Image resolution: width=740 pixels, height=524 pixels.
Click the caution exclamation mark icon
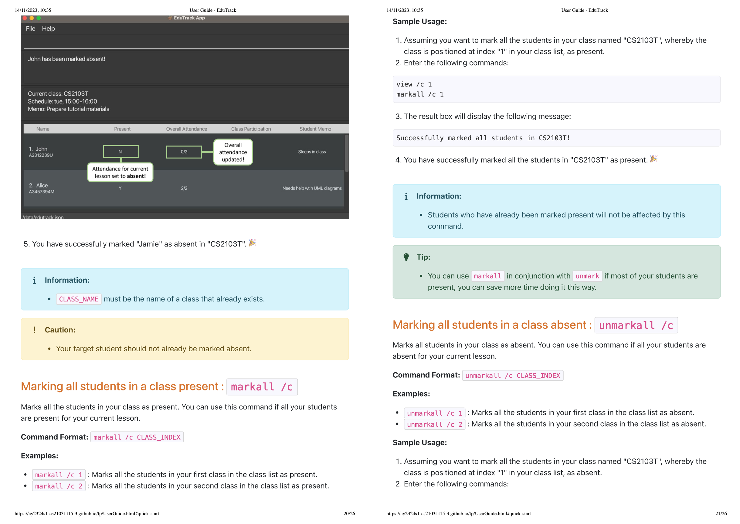pyautogui.click(x=34, y=330)
